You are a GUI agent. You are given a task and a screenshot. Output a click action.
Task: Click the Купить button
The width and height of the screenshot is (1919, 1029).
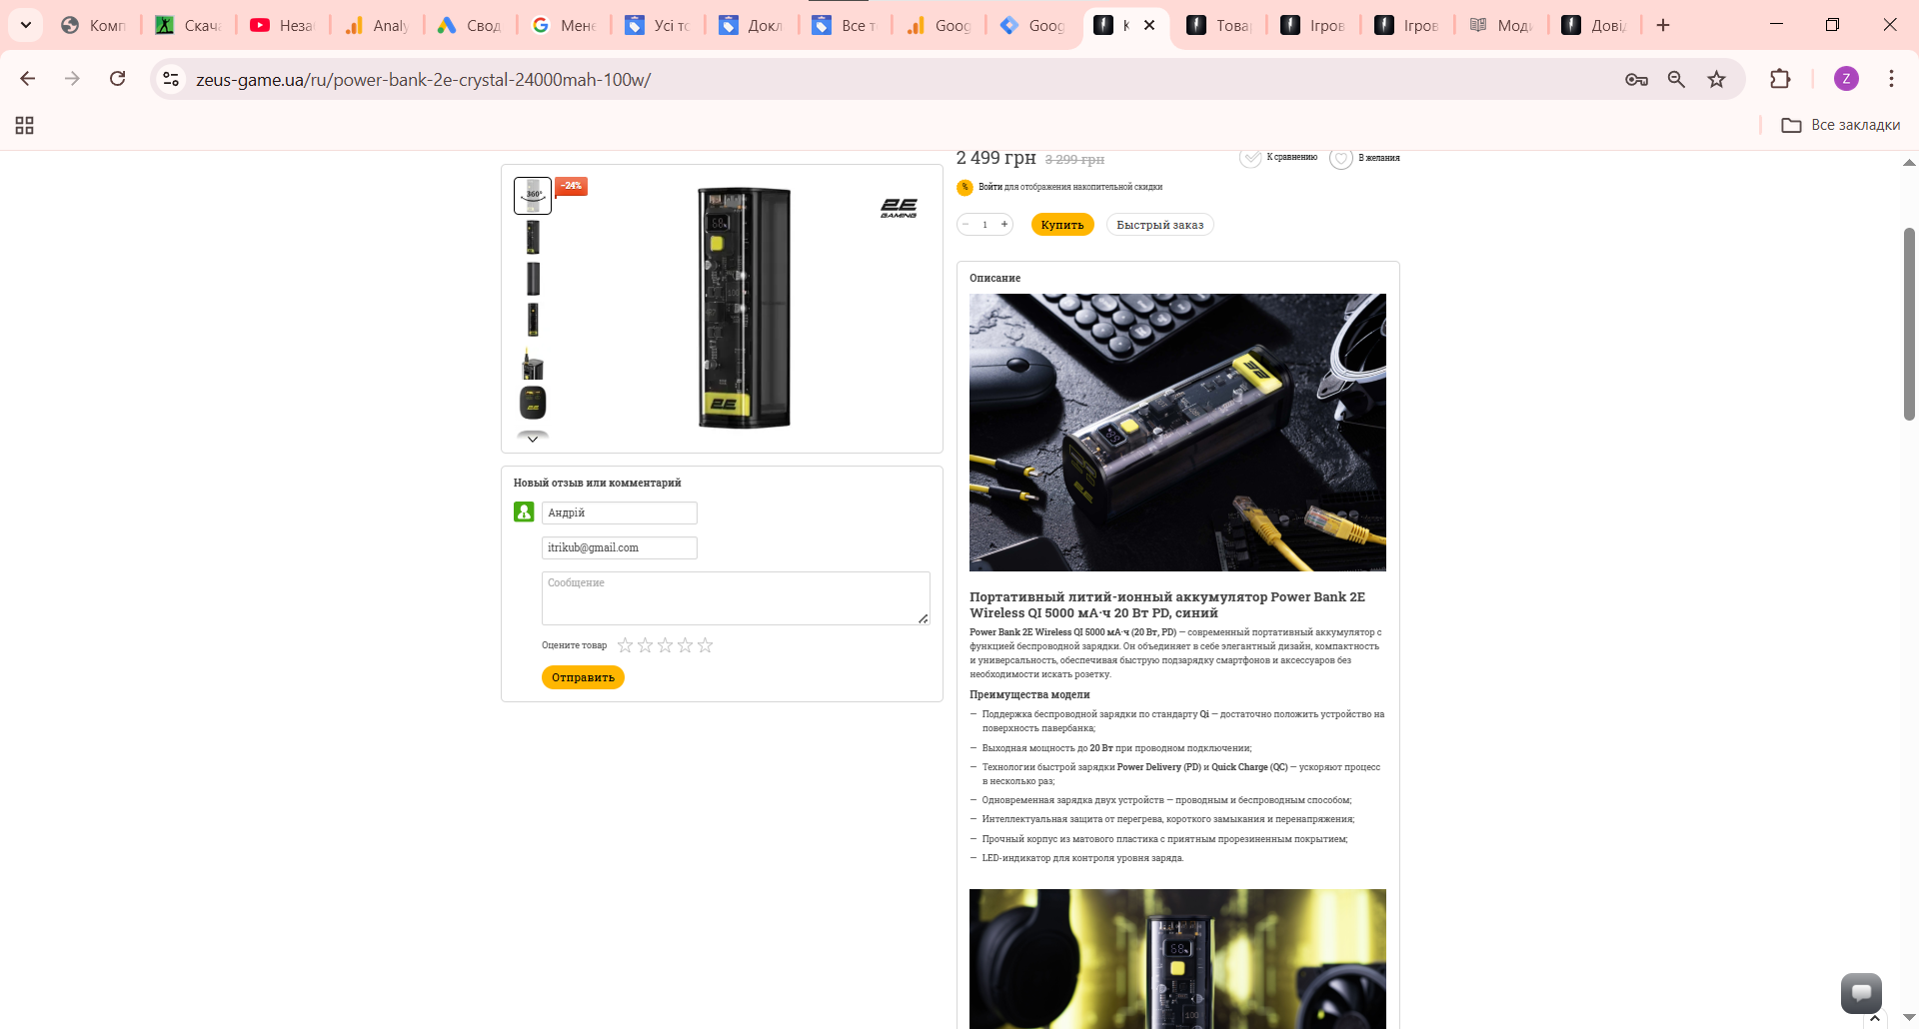[1062, 225]
